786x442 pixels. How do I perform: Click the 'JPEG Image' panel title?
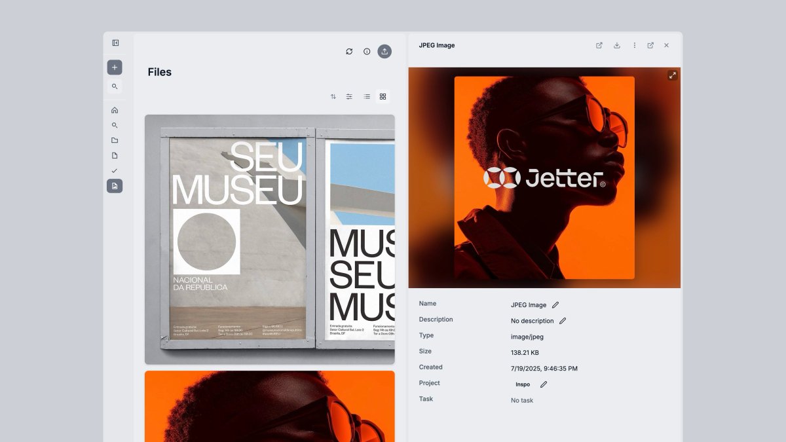point(437,45)
